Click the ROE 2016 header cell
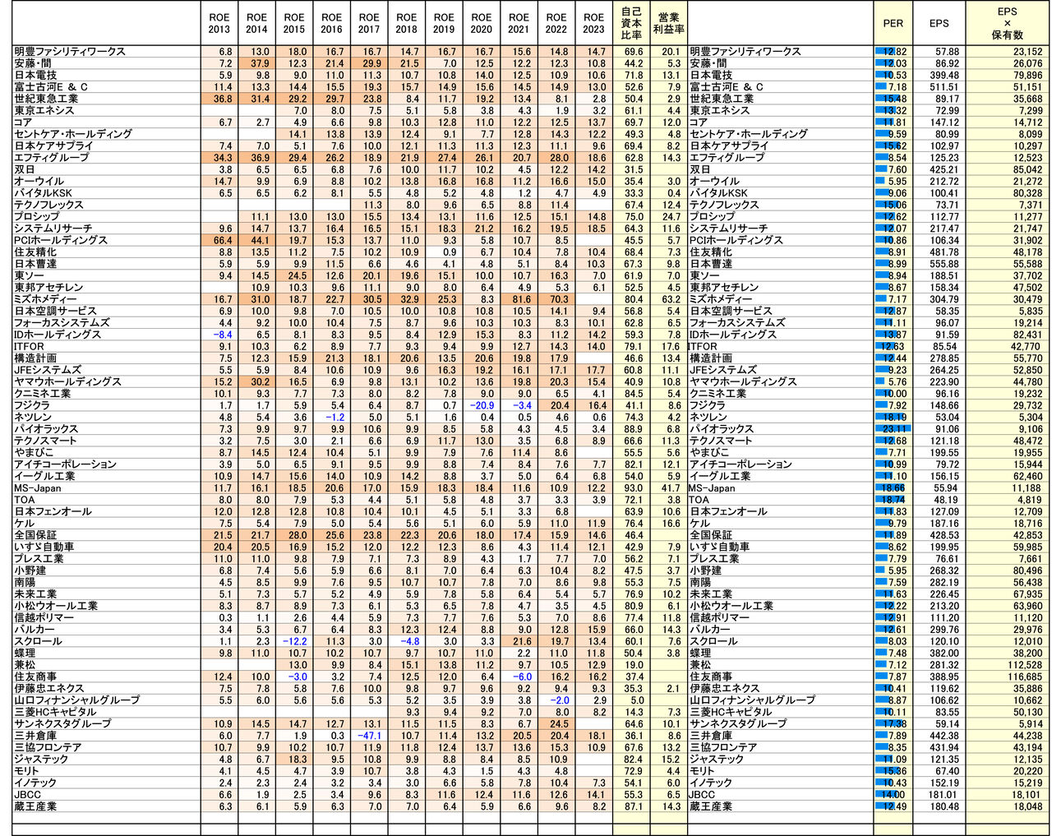 (331, 23)
